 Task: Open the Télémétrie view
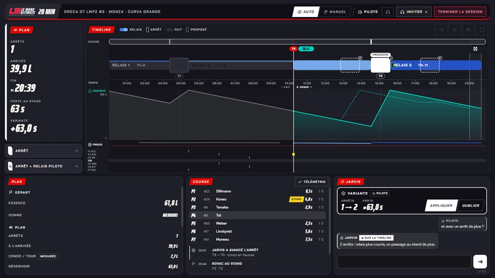pyautogui.click(x=311, y=181)
